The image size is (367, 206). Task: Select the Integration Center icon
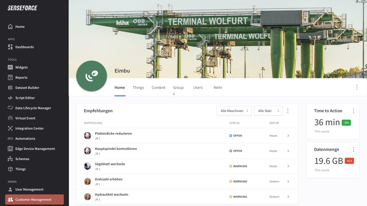click(10, 128)
